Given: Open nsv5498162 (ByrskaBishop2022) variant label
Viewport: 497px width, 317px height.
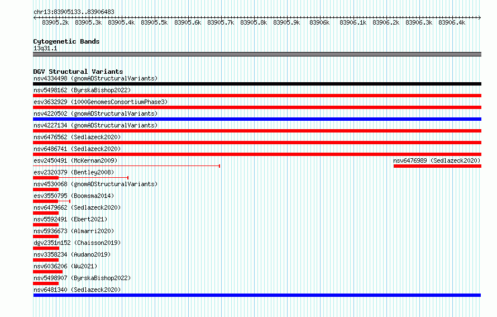Looking at the screenshot, I should tap(82, 90).
